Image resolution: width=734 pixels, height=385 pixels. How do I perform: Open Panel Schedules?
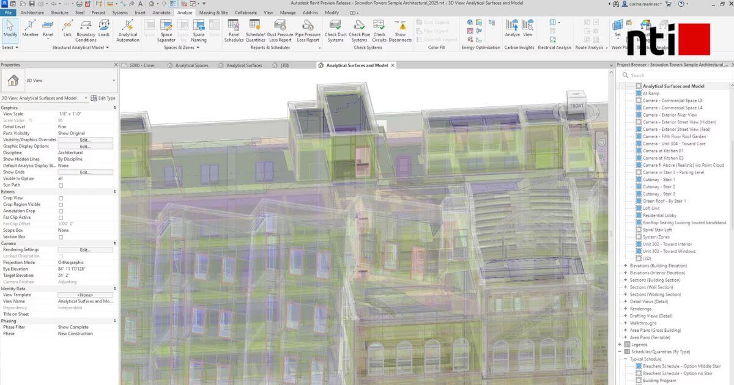(x=234, y=31)
